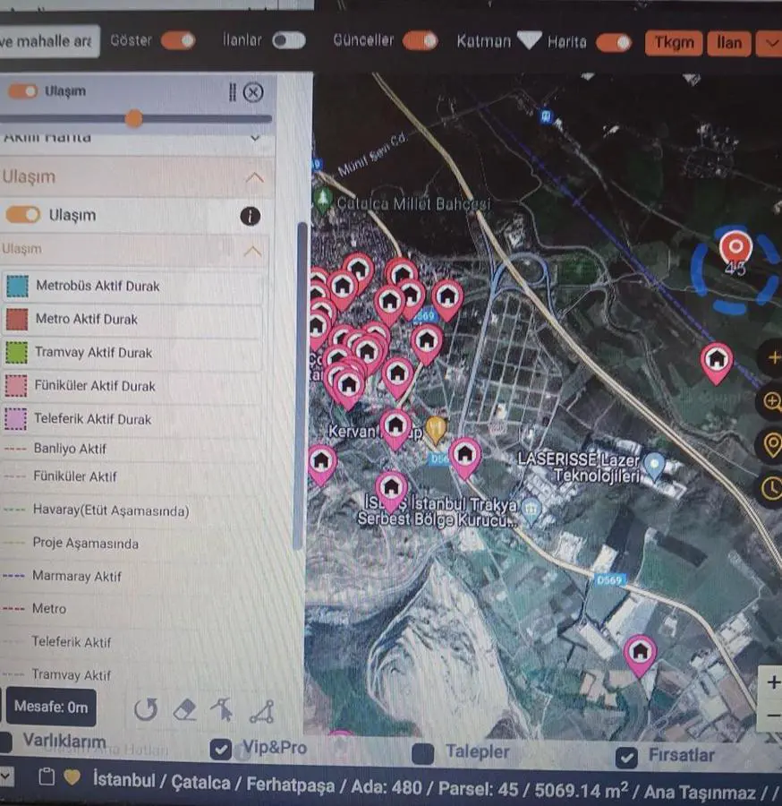
Task: Click the location pin tool on map edge
Action: click(772, 445)
